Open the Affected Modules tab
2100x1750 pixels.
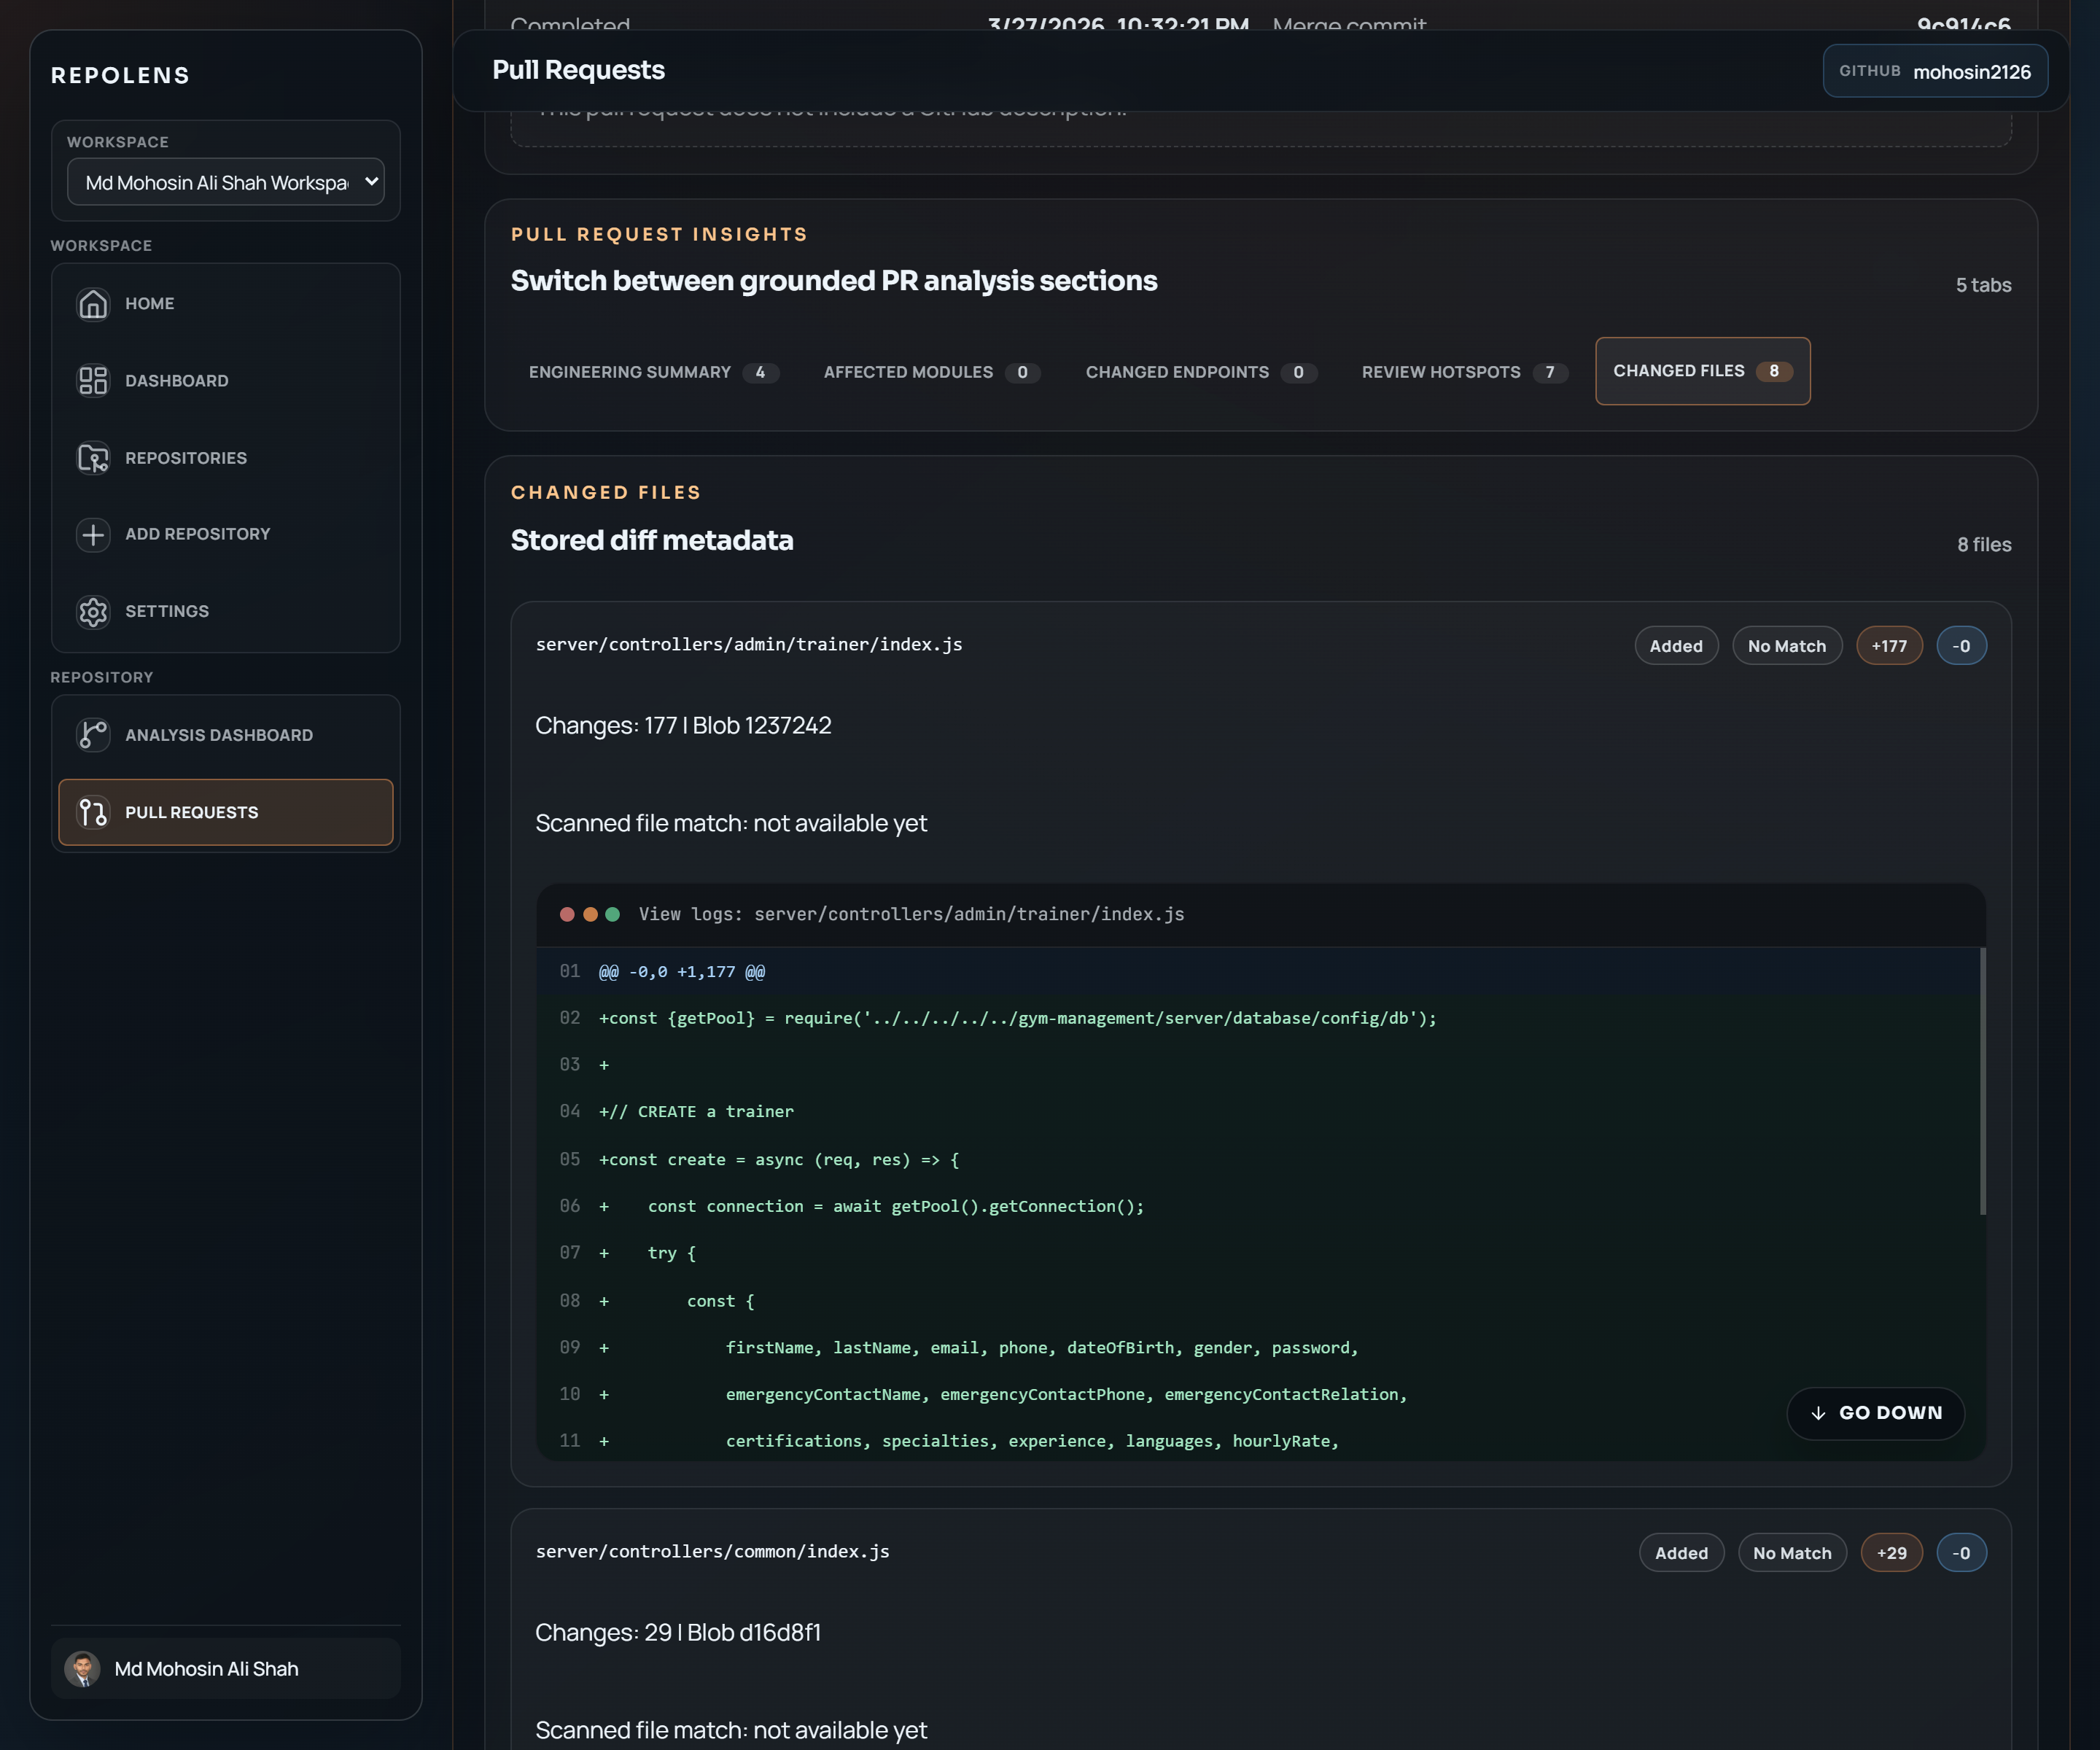(930, 371)
